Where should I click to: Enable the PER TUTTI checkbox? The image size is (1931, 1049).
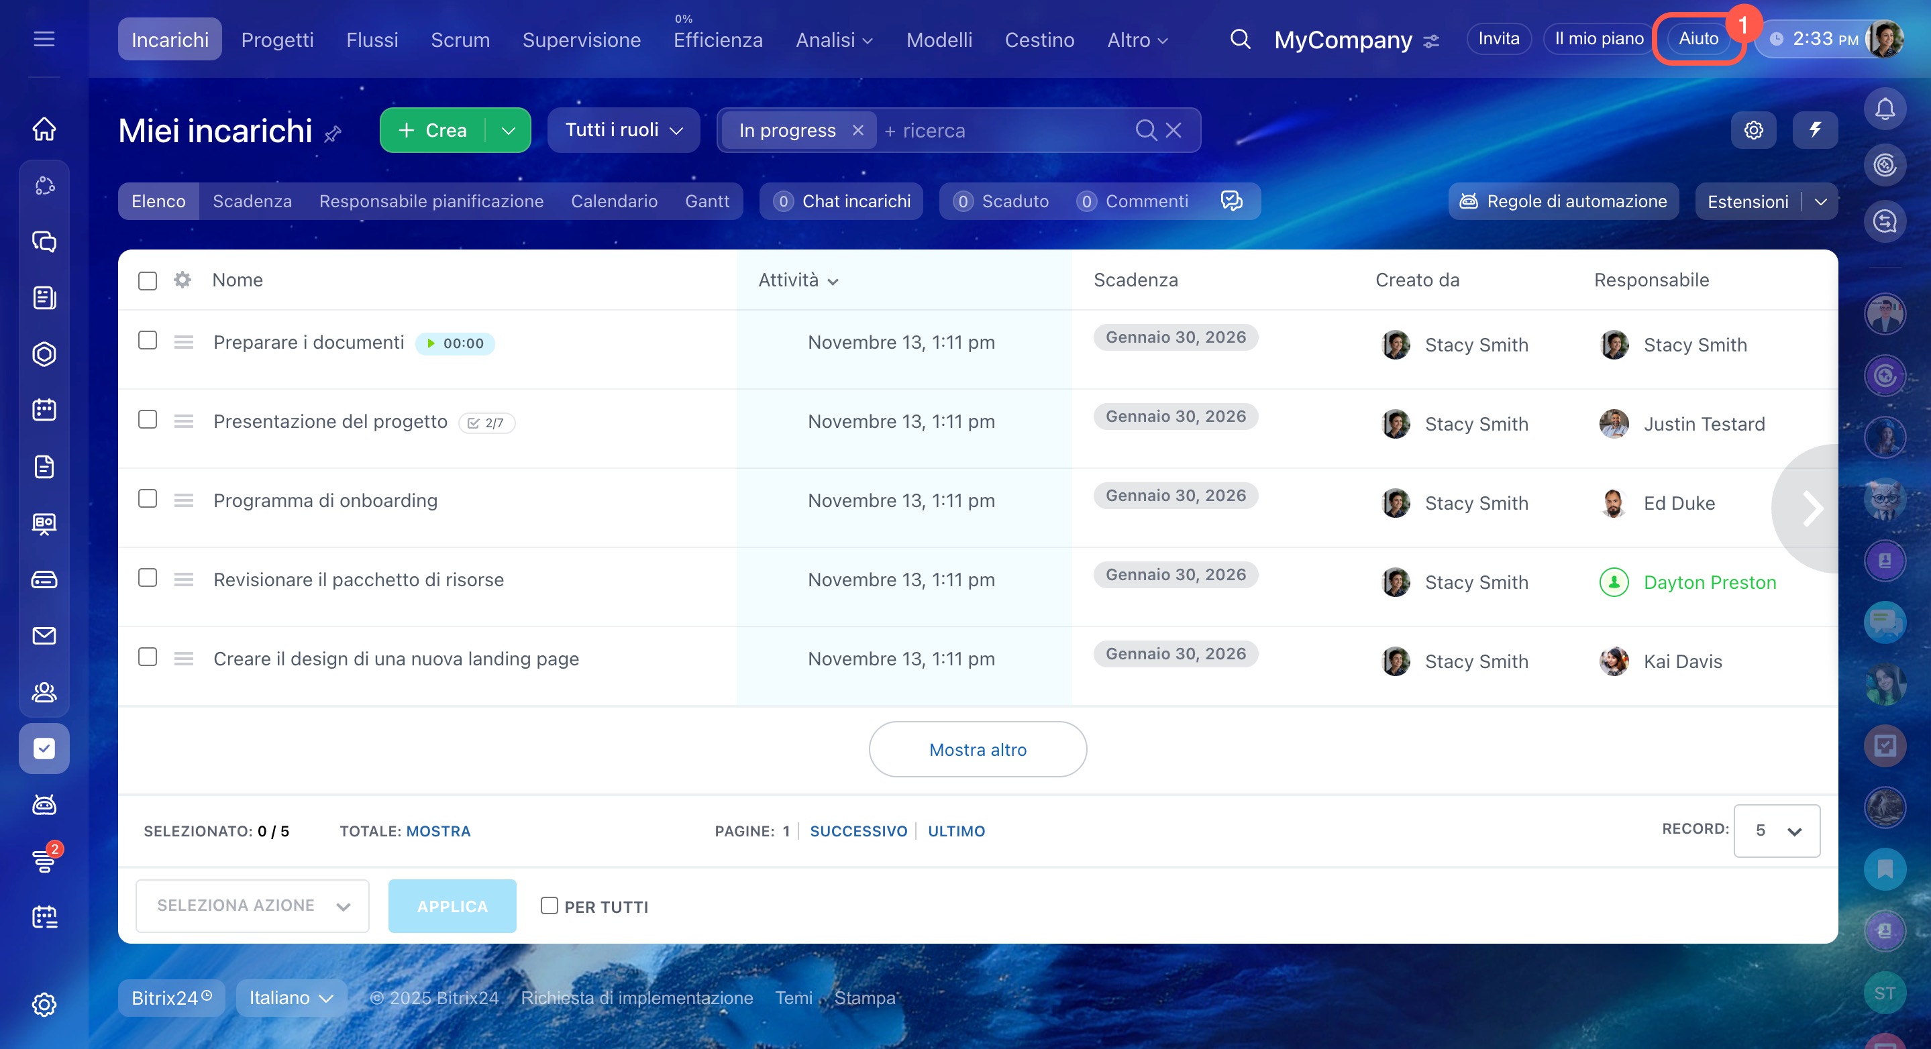point(550,906)
